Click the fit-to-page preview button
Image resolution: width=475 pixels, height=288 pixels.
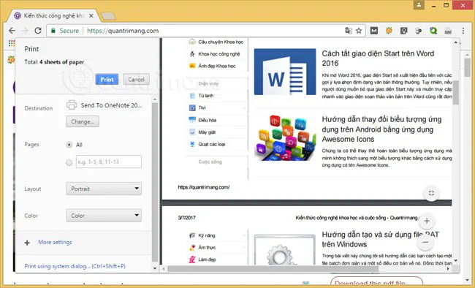431,193
